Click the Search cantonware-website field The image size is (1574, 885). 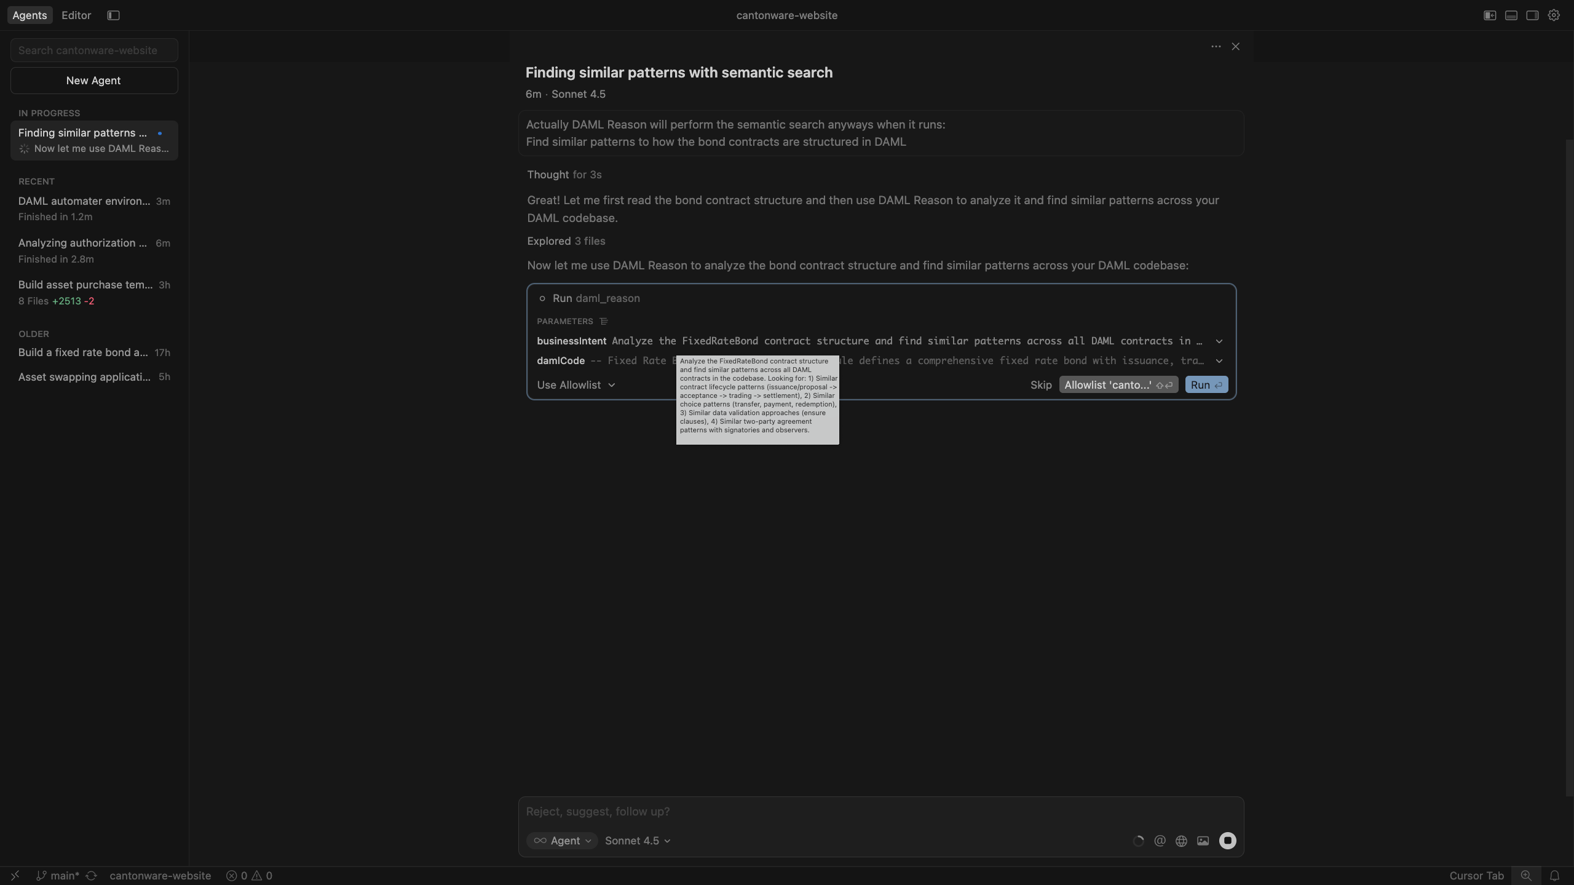[94, 50]
